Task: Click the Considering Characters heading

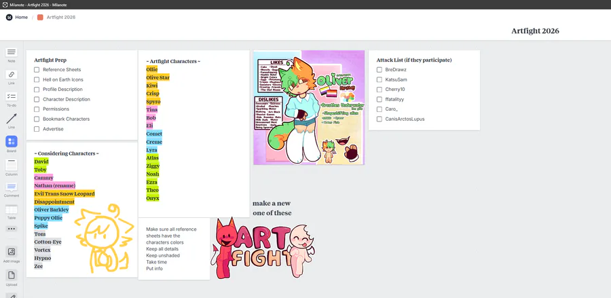Action: (x=67, y=153)
